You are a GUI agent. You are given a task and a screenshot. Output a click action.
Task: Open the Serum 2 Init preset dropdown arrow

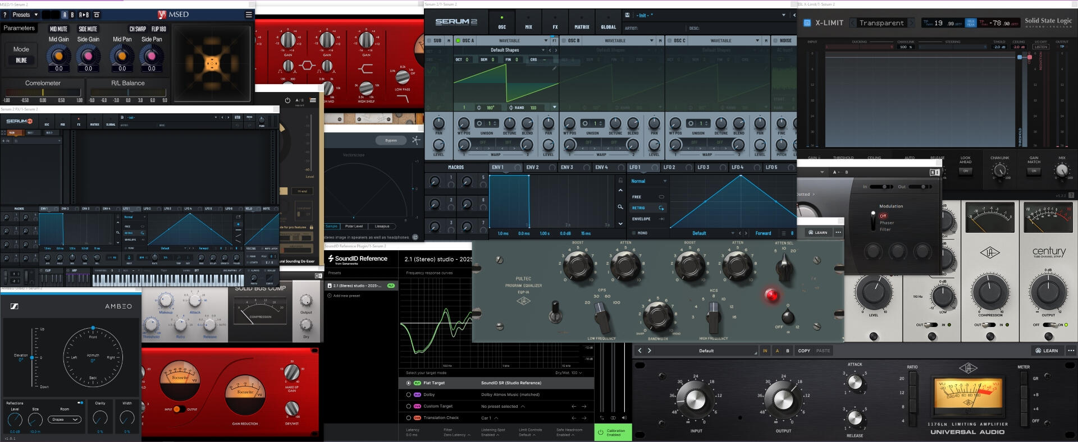pyautogui.click(x=783, y=15)
